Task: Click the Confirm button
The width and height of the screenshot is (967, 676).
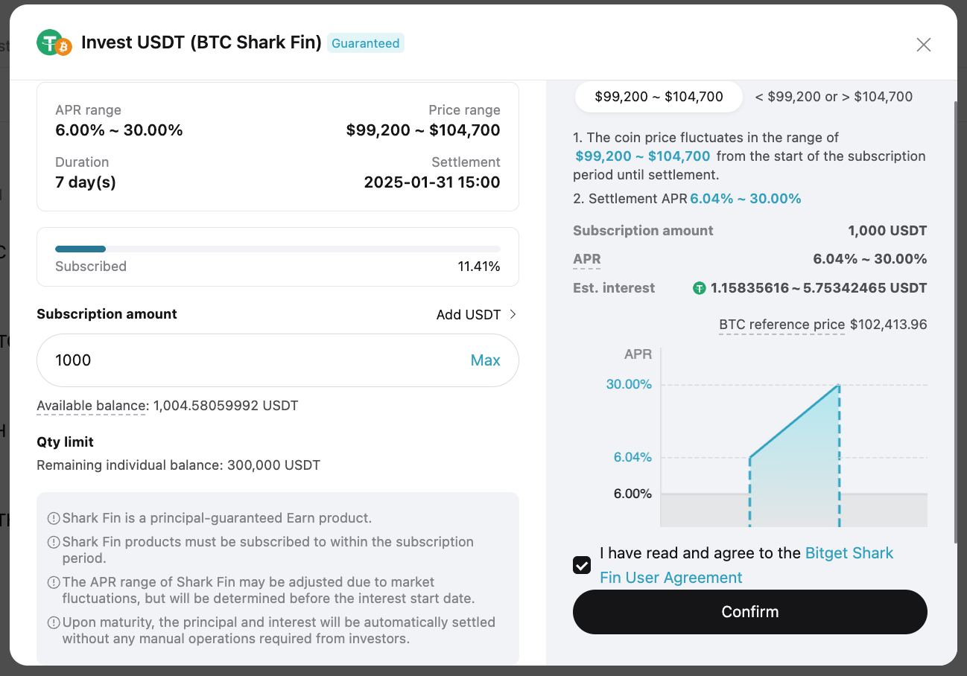Action: coord(750,612)
